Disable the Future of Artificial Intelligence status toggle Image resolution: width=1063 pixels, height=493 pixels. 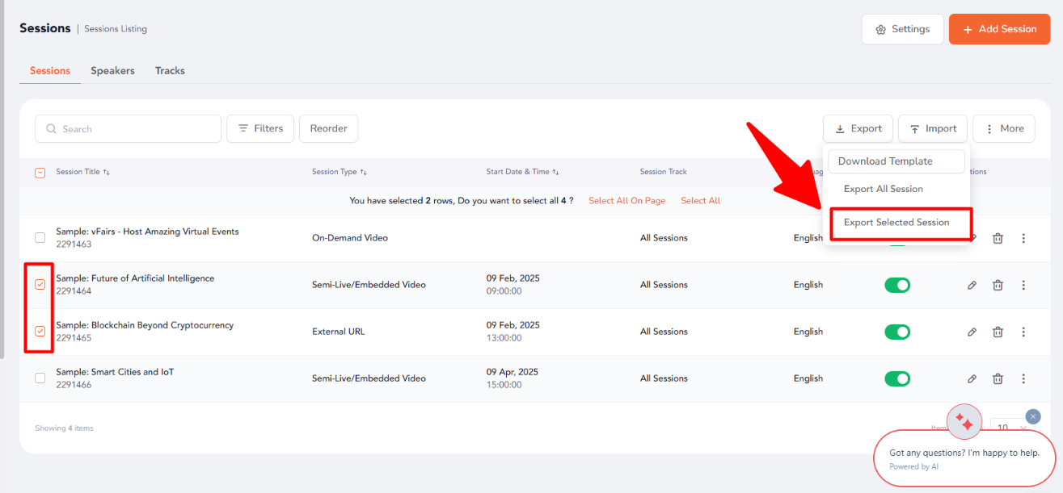click(897, 285)
